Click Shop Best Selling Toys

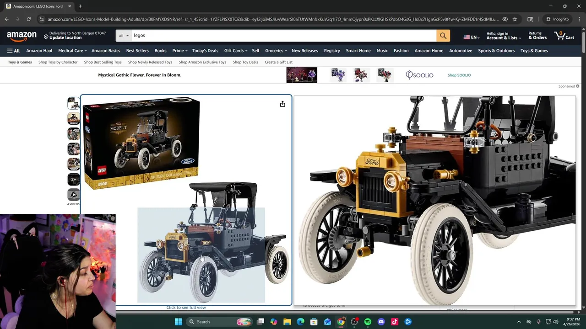tap(103, 62)
